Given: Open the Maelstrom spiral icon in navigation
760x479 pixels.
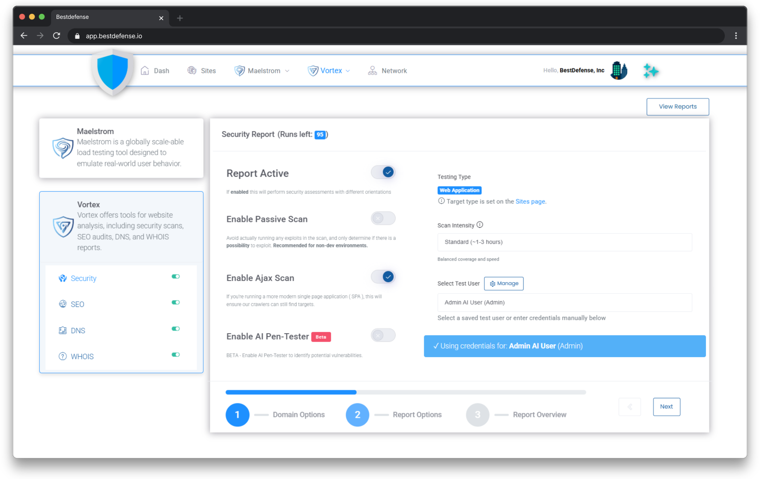Looking at the screenshot, I should pyautogui.click(x=239, y=70).
